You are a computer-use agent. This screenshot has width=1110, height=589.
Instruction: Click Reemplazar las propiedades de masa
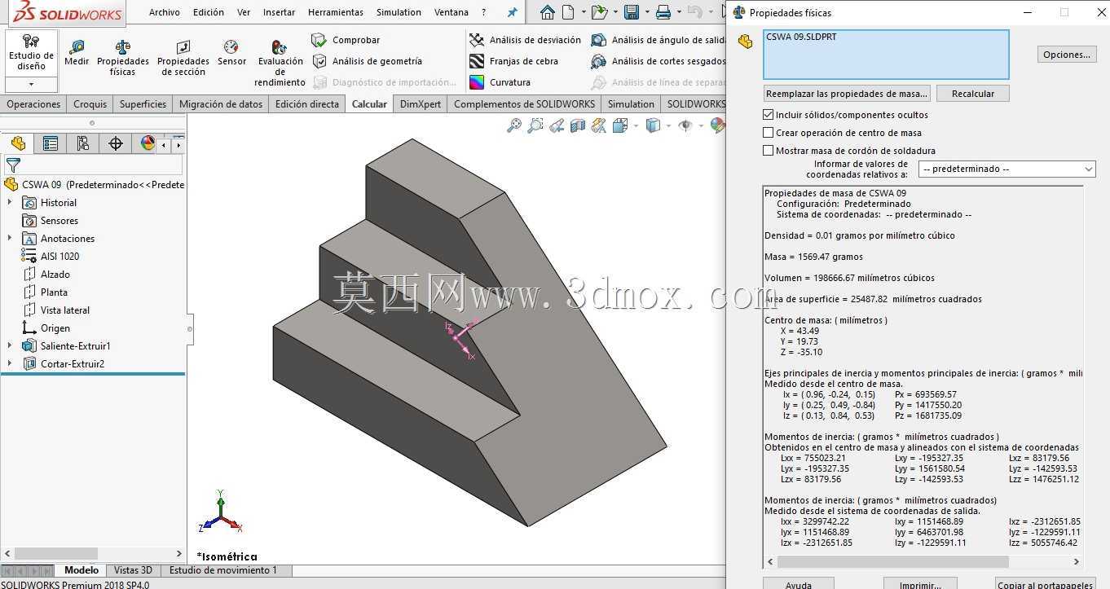(847, 94)
